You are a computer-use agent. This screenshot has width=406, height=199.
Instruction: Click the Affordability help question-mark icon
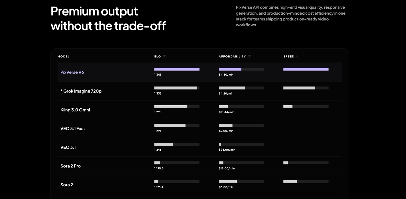[249, 56]
